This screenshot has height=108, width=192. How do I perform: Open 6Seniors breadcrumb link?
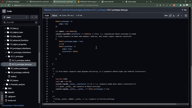click(x=48, y=10)
